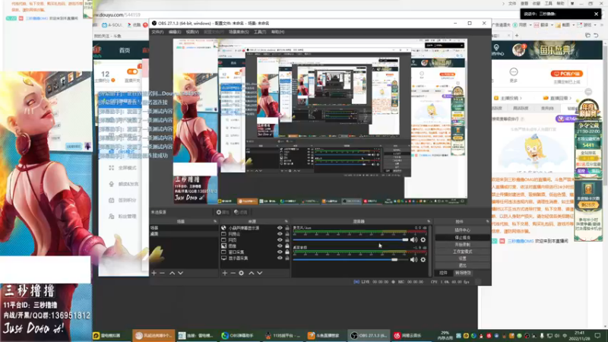This screenshot has width=608, height=342.
Task: Click the 滤镜 button above sources panel
Action: click(x=240, y=212)
